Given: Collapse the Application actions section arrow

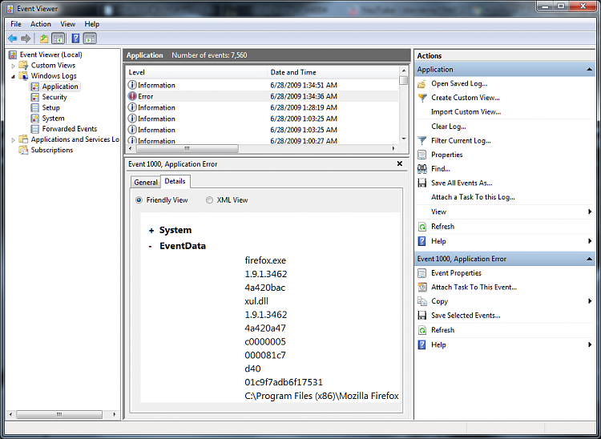Looking at the screenshot, I should click(589, 70).
